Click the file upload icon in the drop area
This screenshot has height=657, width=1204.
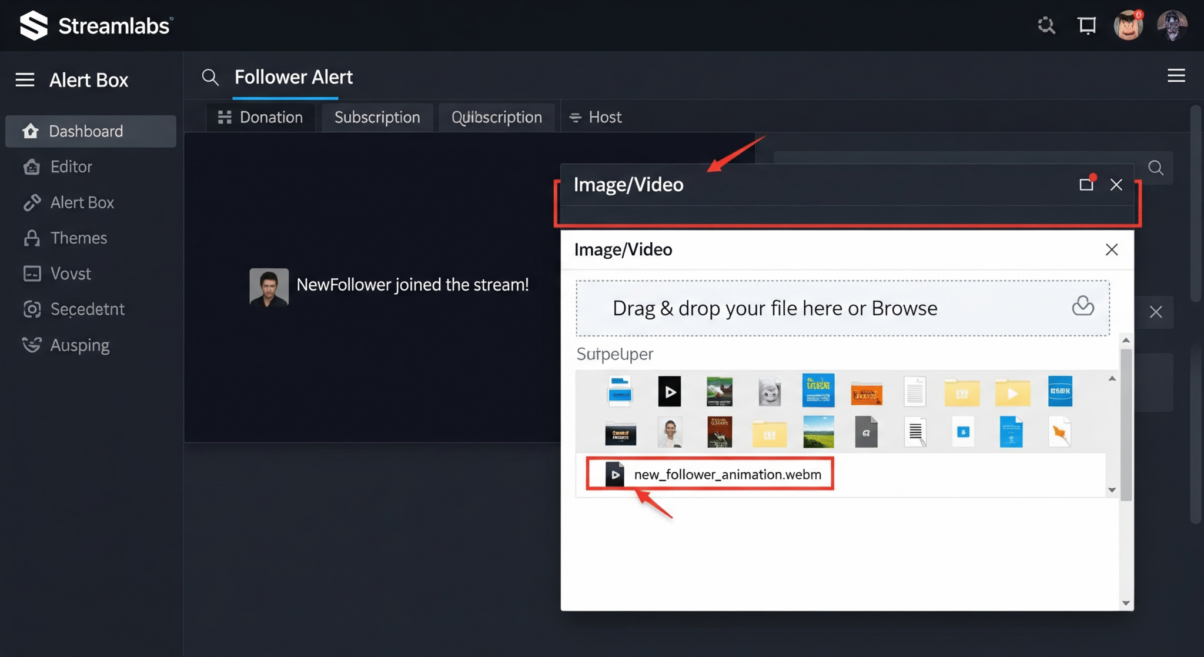click(1083, 306)
